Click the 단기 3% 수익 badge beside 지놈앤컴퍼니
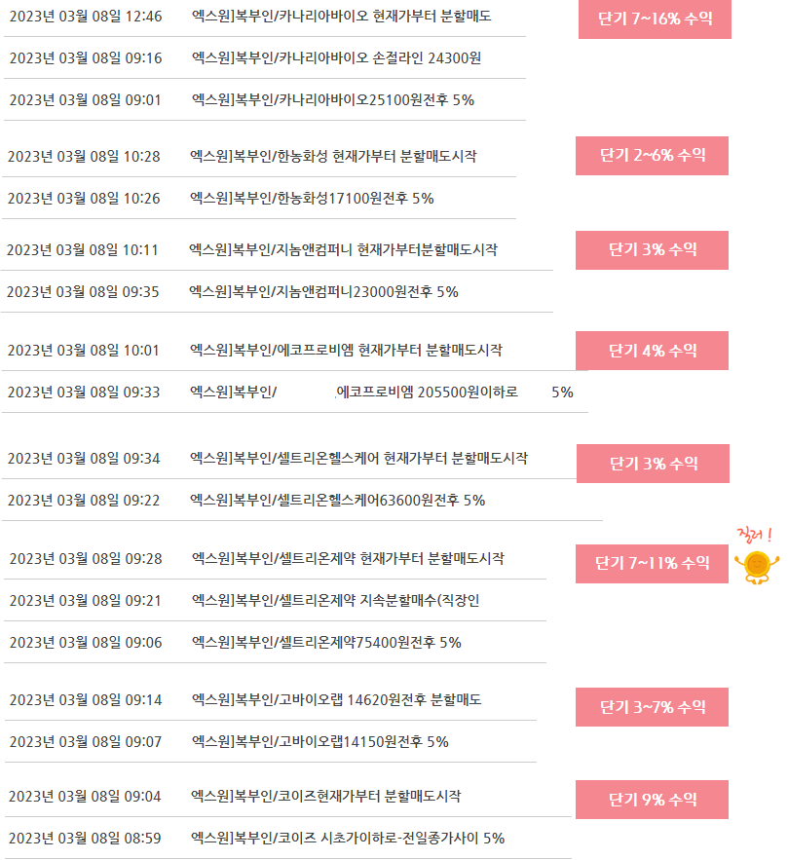Viewport: 788px width, 860px height. 652,250
